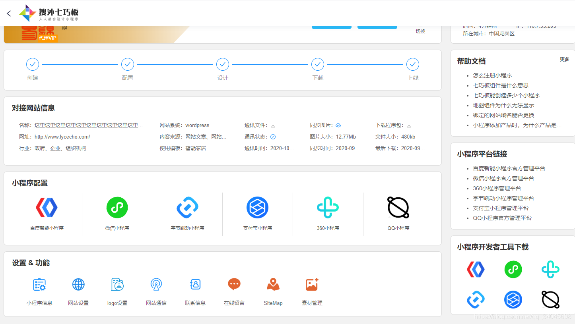Open 百度智能小程序官方管理平台 link
The height and width of the screenshot is (324, 575).
click(x=509, y=168)
